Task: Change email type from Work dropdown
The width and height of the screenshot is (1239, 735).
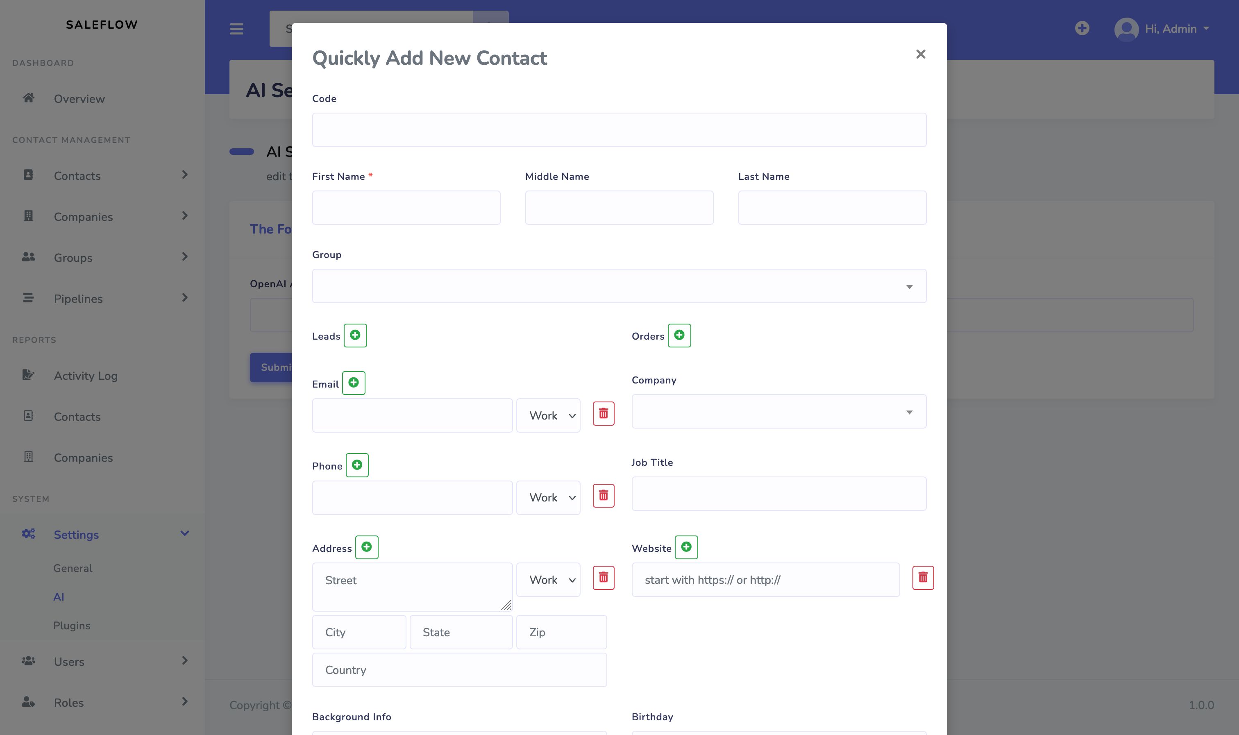Action: [548, 415]
